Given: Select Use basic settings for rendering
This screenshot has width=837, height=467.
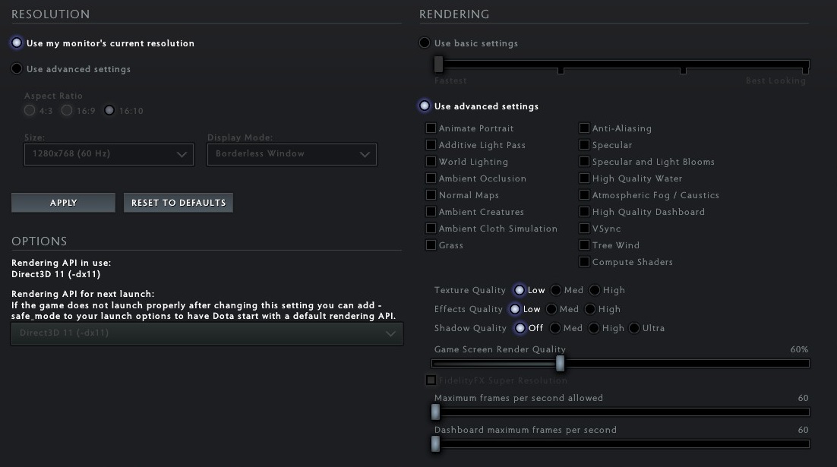Looking at the screenshot, I should coord(425,43).
